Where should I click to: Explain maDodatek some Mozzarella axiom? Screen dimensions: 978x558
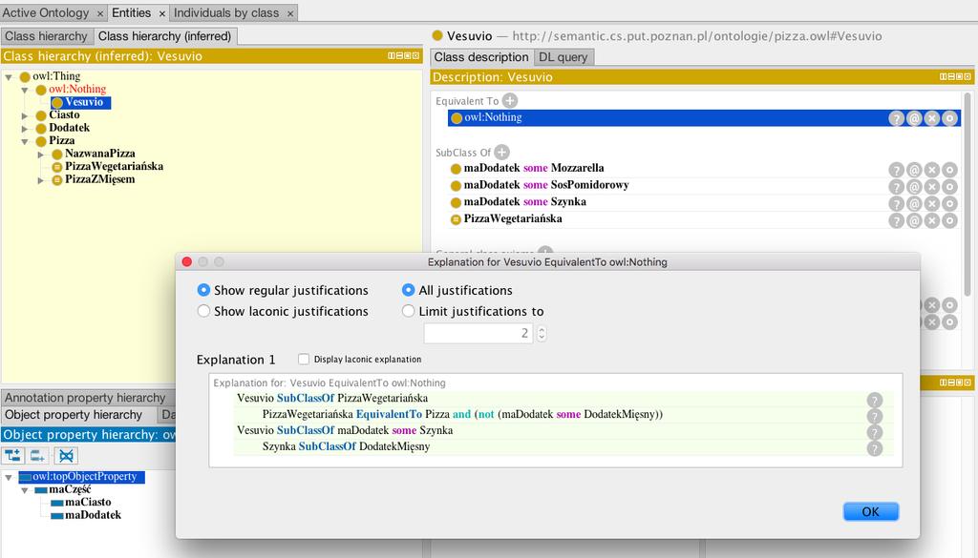pos(896,170)
